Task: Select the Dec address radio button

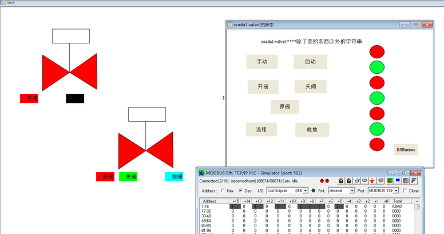Action: [x=240, y=191]
